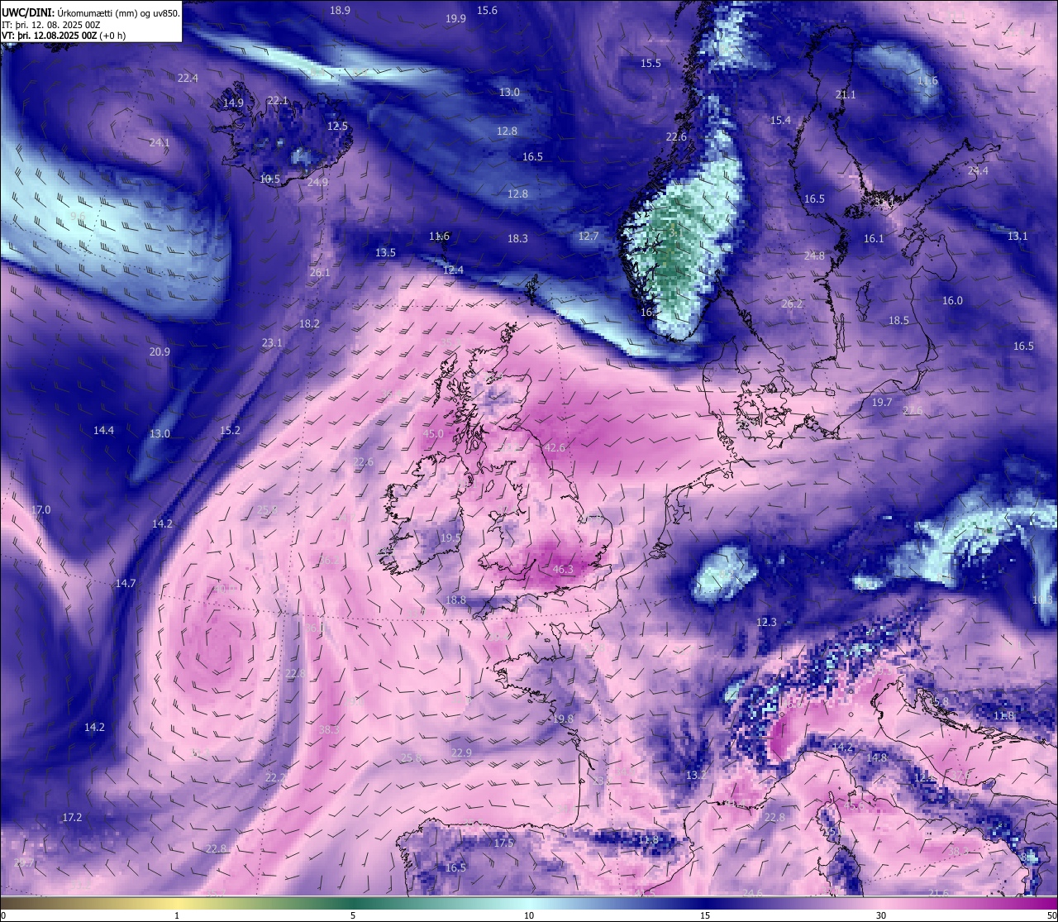Click the 13.2 value over southern France
Screen dimensions: 1058x922
click(x=696, y=775)
